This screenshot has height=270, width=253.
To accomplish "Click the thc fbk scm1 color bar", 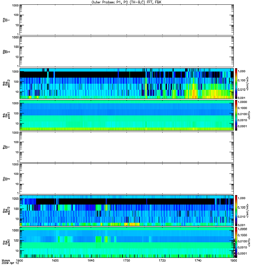I will coord(236,242).
